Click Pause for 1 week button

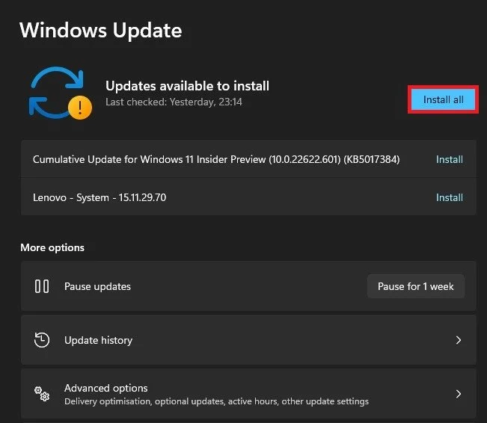(416, 286)
